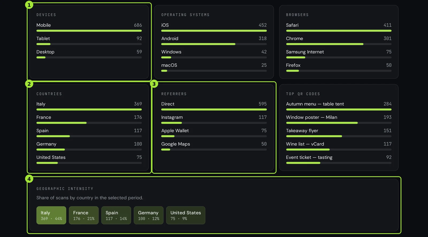
Task: Click the Android count 318
Action: (262, 38)
